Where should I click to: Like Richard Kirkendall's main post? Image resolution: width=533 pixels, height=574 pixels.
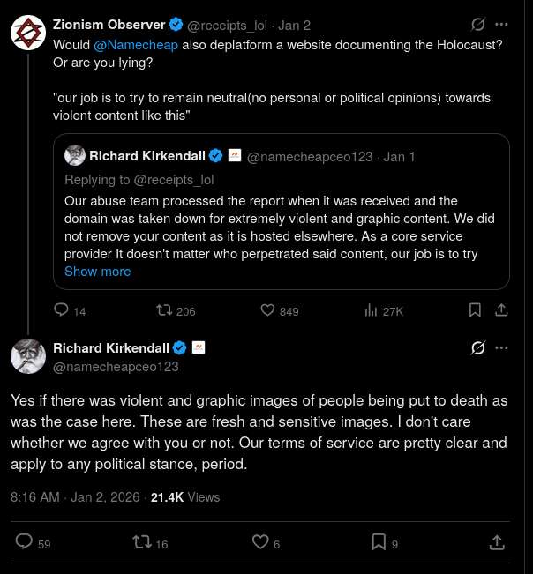[260, 542]
